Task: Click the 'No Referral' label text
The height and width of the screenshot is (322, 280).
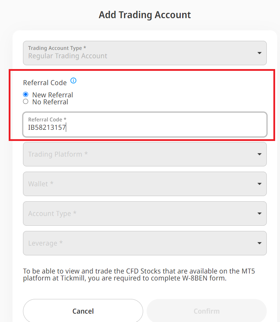Action: [x=50, y=102]
